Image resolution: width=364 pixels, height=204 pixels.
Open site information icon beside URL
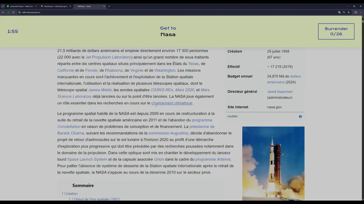(x=20, y=12)
